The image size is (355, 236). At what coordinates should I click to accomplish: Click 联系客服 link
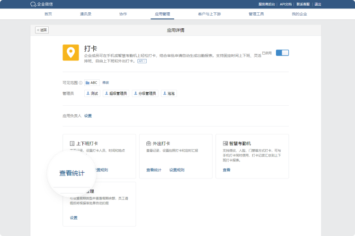click(x=303, y=4)
